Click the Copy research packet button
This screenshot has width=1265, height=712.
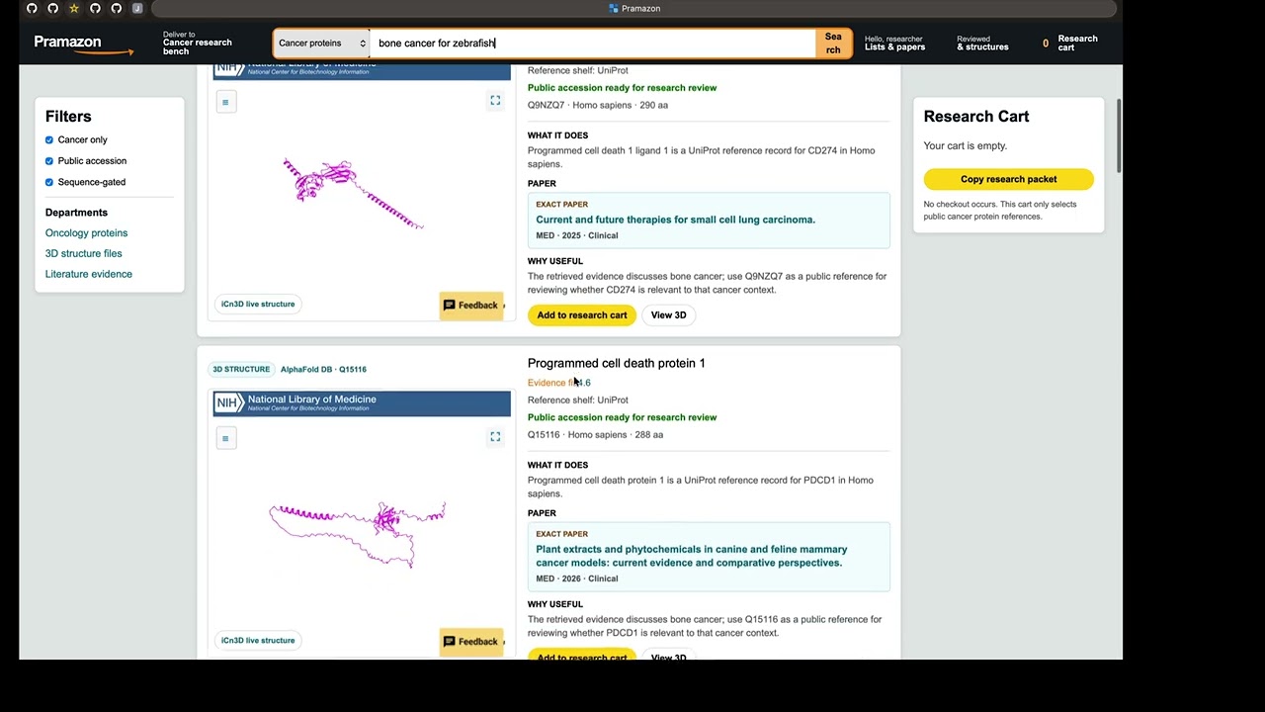click(1009, 179)
